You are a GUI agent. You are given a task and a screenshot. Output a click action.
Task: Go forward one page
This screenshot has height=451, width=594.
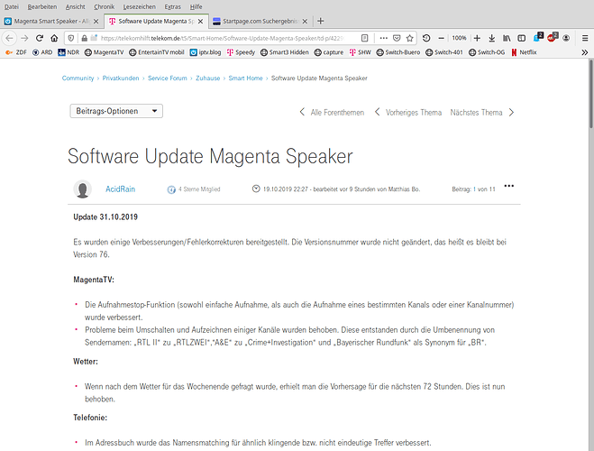point(24,38)
